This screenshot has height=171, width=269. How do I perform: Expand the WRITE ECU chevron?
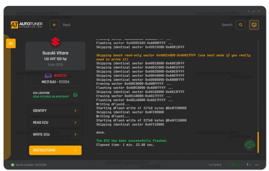click(x=75, y=134)
